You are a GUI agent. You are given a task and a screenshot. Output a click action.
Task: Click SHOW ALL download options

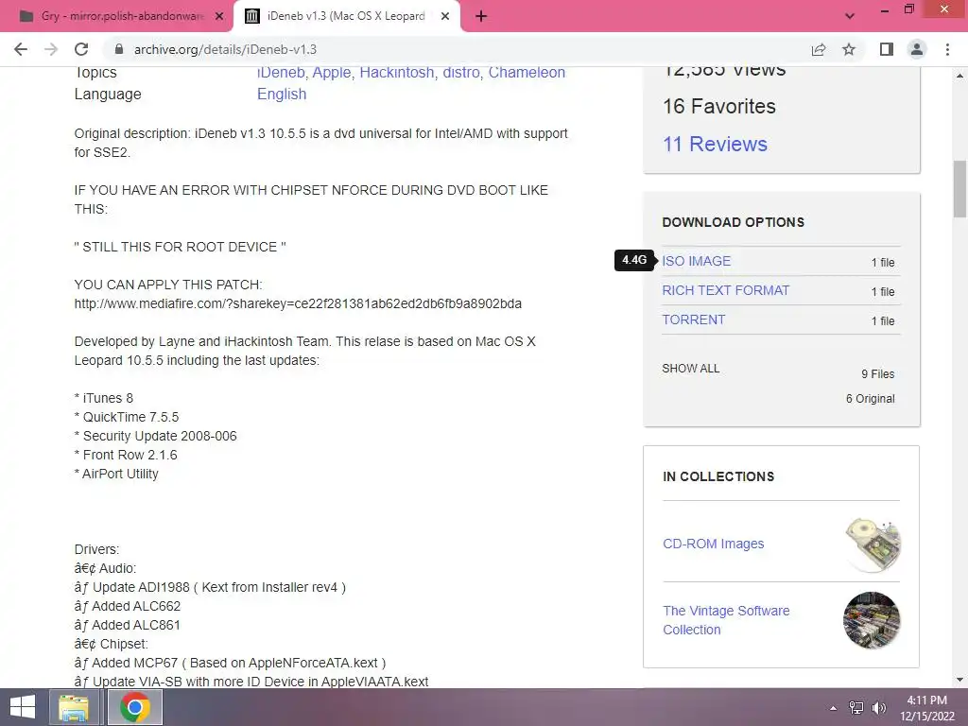pyautogui.click(x=691, y=369)
